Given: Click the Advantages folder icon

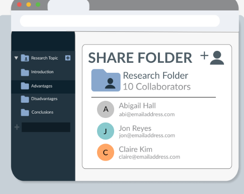Looking at the screenshot, I should (25, 86).
